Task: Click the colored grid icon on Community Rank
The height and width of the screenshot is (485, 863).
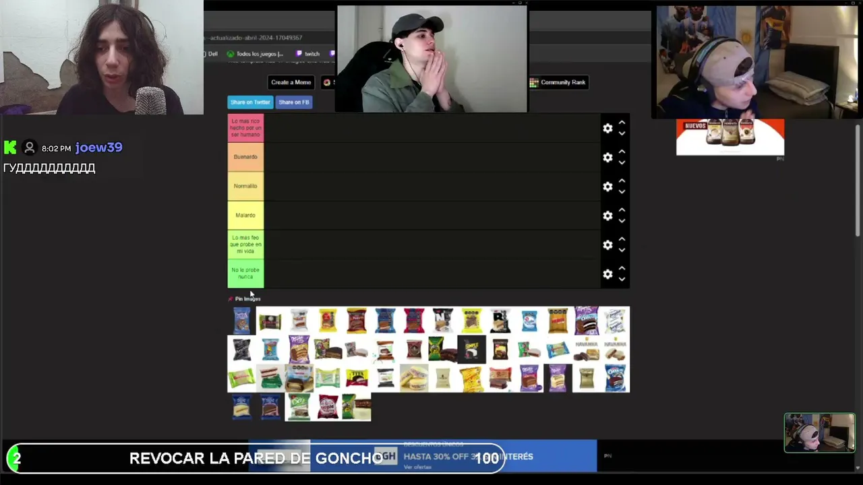Action: pos(534,82)
